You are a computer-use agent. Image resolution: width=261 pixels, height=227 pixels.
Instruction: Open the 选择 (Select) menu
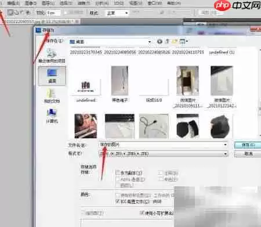pos(66,3)
